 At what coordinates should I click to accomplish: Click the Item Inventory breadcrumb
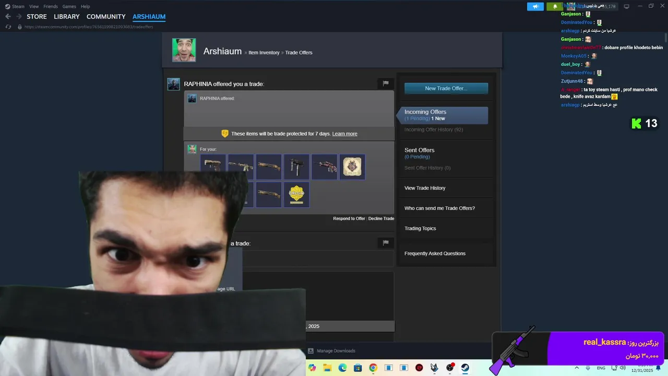coord(264,52)
